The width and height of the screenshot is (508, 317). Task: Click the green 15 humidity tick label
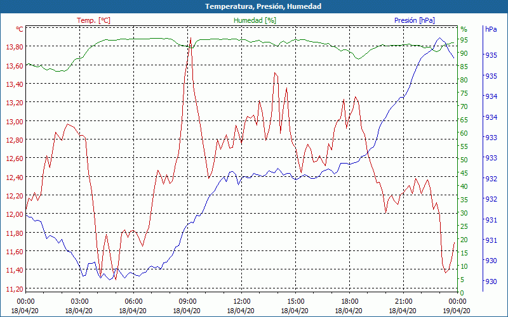point(464,253)
